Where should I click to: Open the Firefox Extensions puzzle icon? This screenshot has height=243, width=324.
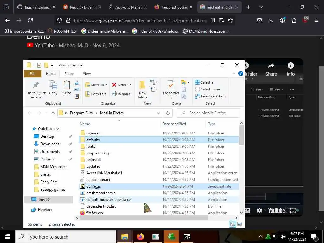pyautogui.click(x=294, y=20)
